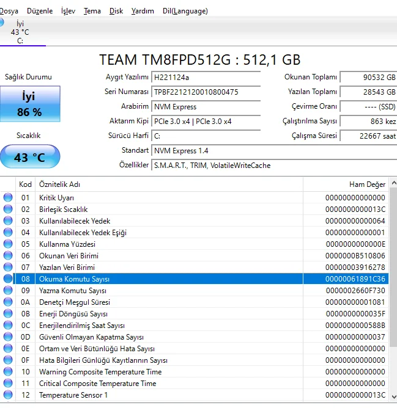Open the Yardım menu
Viewport: 397px width, 408px height.
pyautogui.click(x=143, y=11)
